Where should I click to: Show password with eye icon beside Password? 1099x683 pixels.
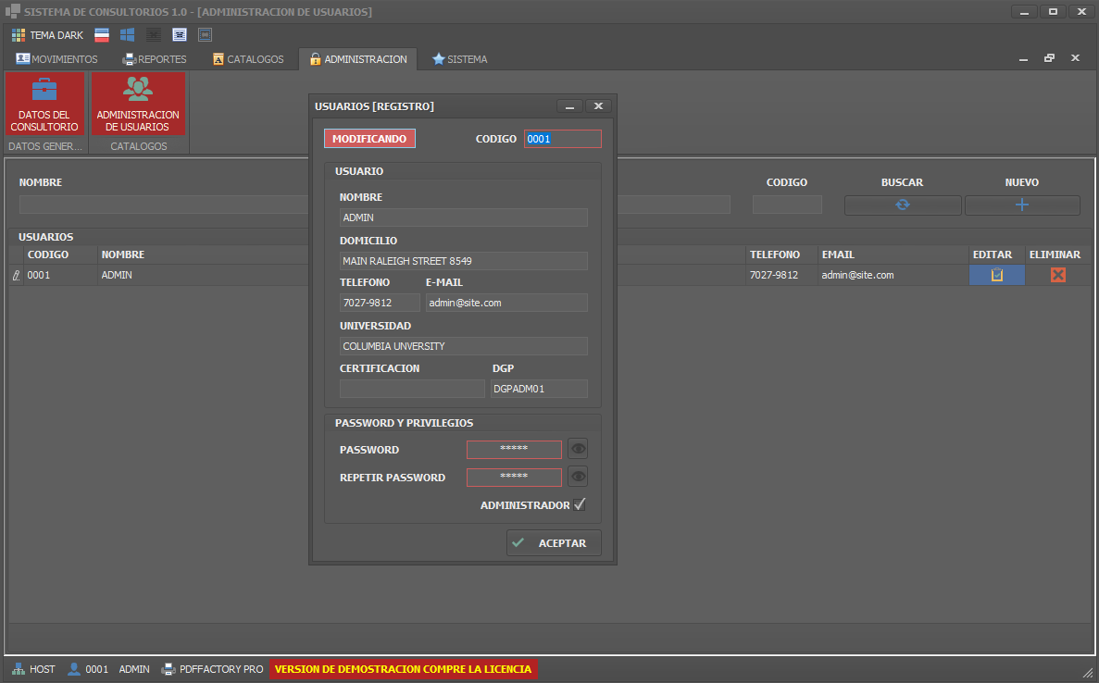578,450
